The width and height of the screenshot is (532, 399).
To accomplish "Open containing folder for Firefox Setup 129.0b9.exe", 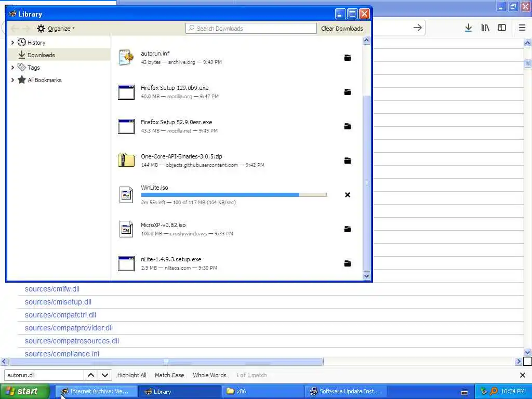I will click(348, 92).
